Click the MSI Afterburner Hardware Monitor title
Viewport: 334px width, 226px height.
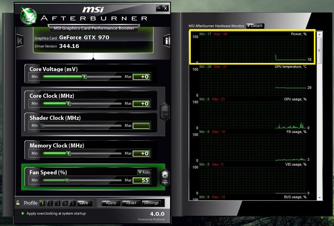point(216,26)
